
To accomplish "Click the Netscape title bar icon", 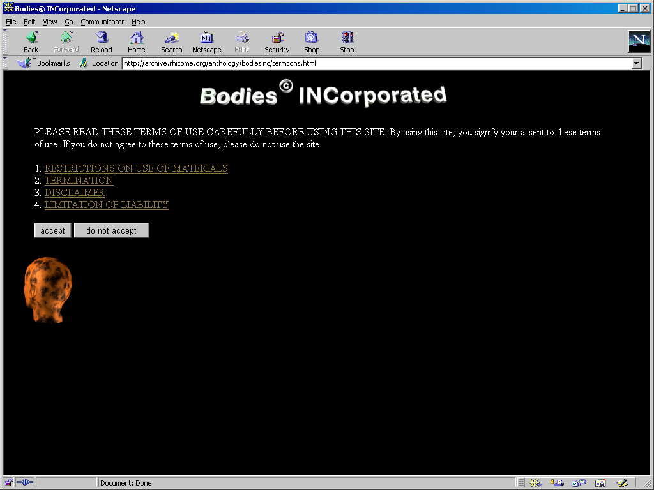I will [x=8, y=8].
